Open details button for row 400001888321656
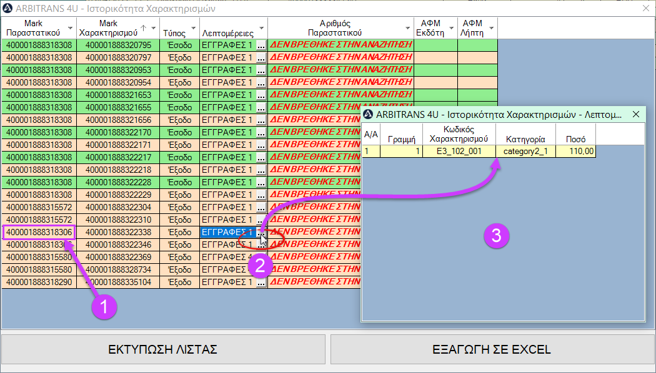The image size is (656, 373). 261,120
